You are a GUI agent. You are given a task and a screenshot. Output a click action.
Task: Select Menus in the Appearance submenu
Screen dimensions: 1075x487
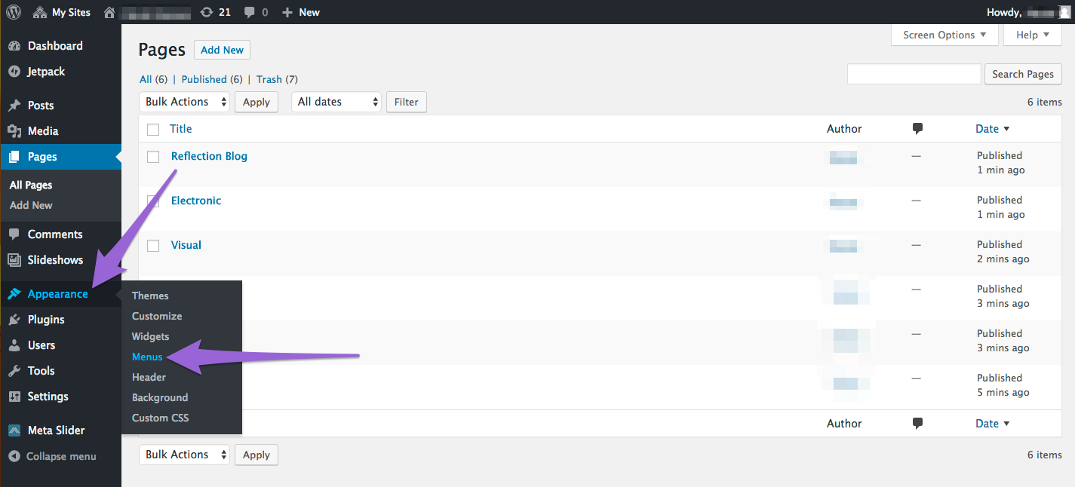(147, 357)
